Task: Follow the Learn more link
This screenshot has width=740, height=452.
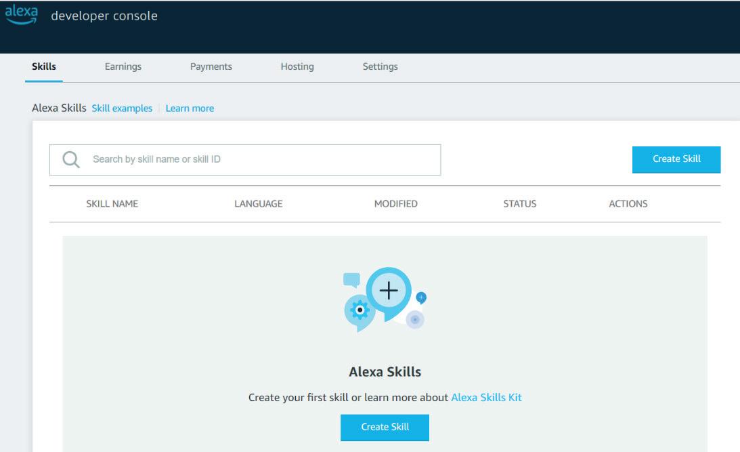Action: click(190, 108)
